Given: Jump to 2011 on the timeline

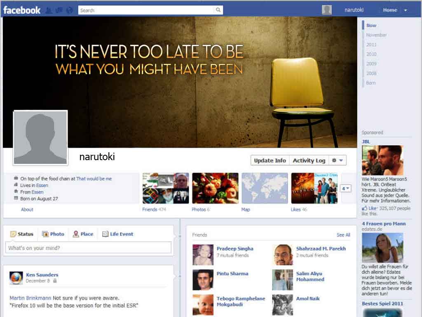Looking at the screenshot, I should click(x=371, y=45).
